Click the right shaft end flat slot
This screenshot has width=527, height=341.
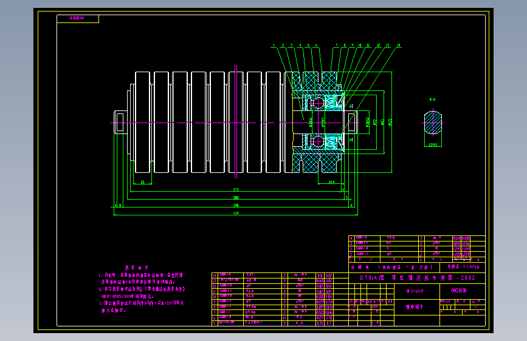click(351, 123)
